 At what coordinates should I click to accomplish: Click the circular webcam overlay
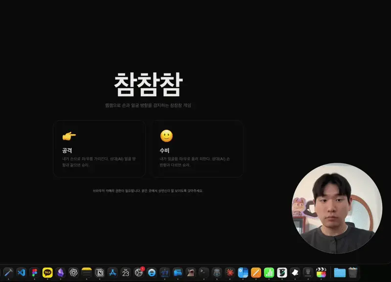(x=337, y=208)
